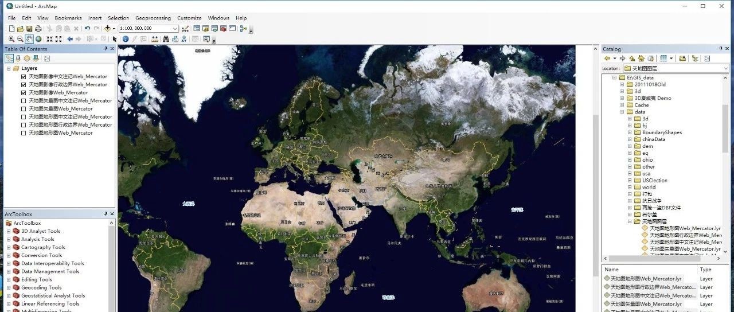734x312 pixels.
Task: Open the File menu
Action: coord(11,18)
